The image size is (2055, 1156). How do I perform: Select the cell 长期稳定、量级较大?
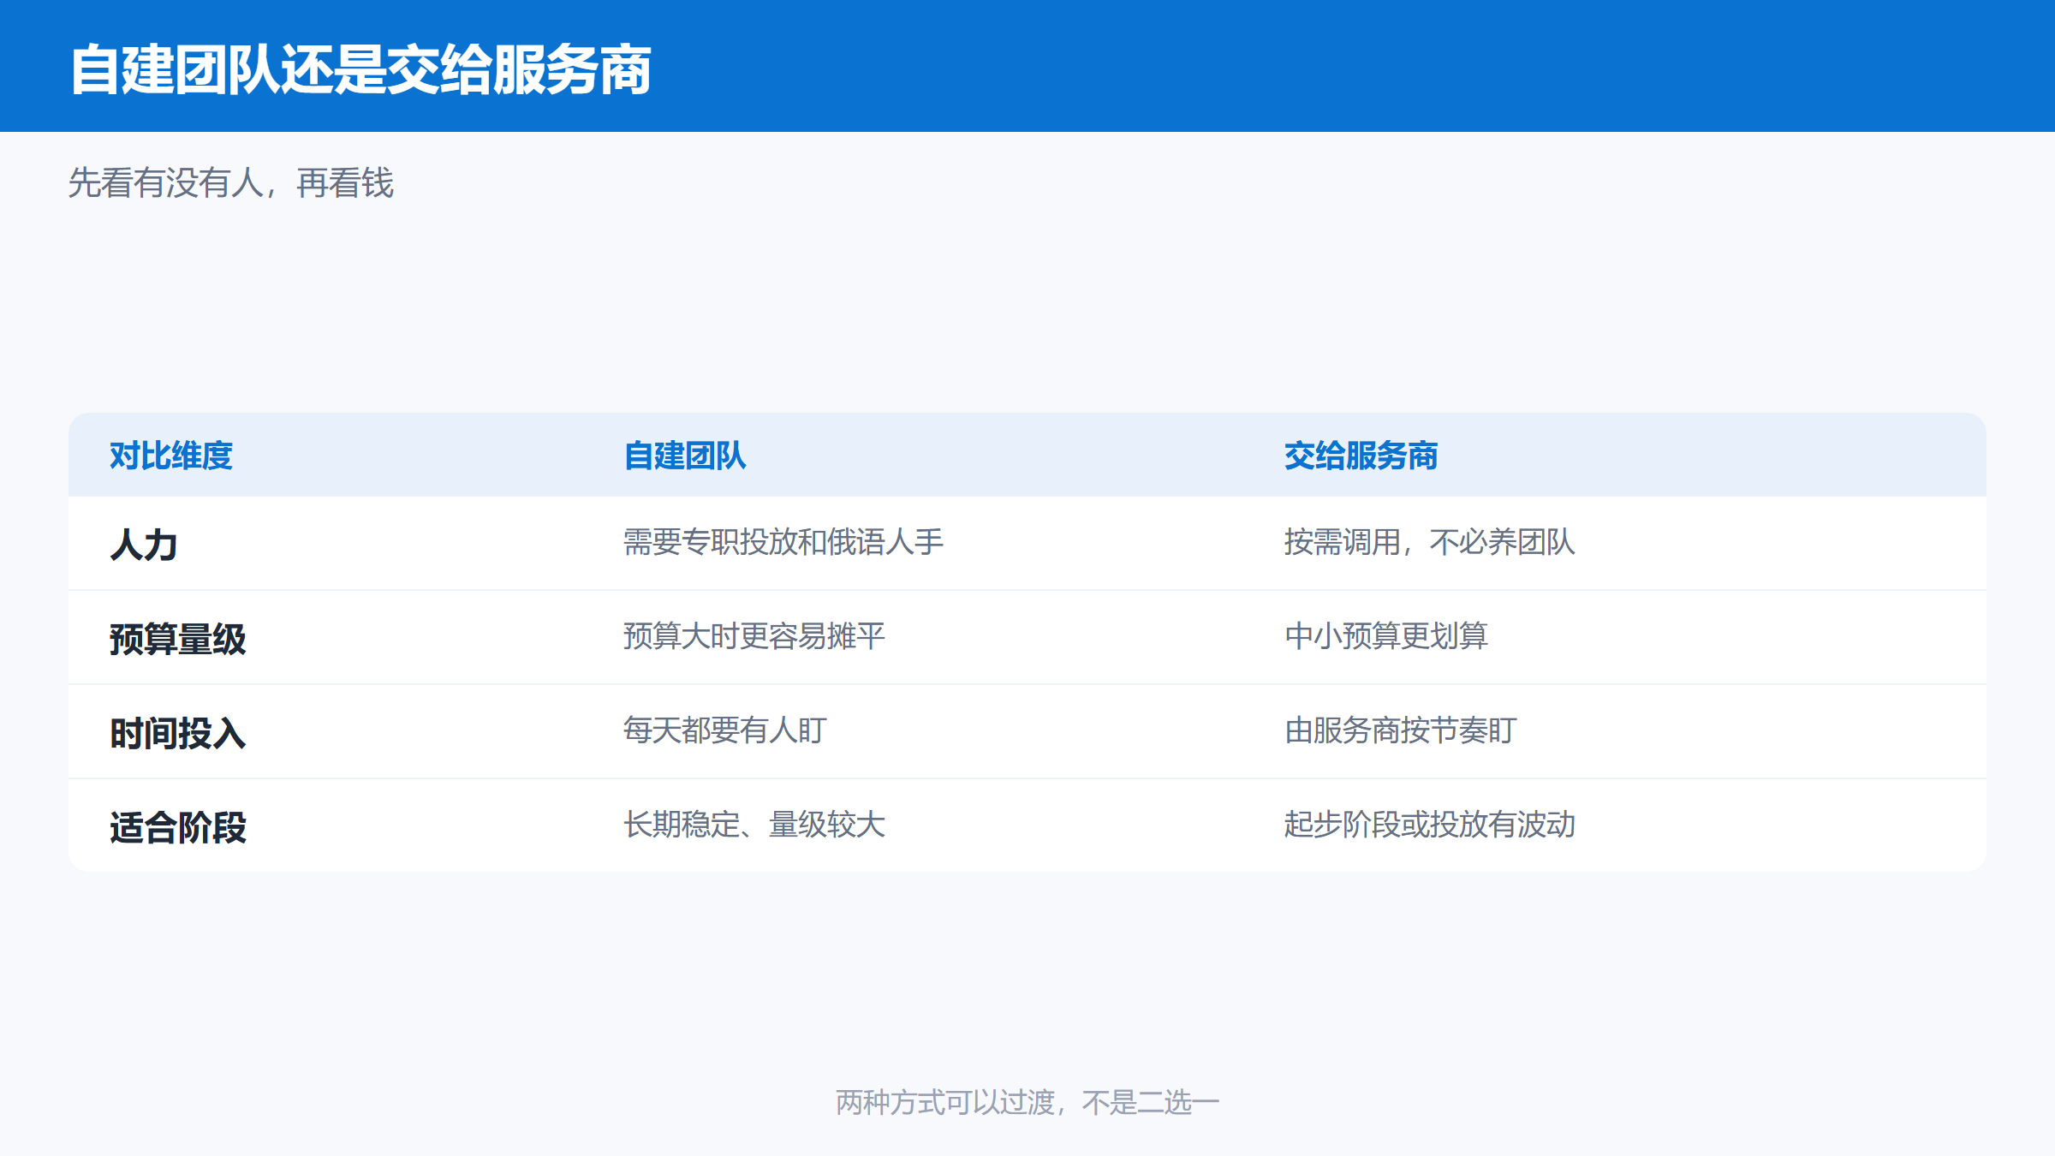click(754, 825)
